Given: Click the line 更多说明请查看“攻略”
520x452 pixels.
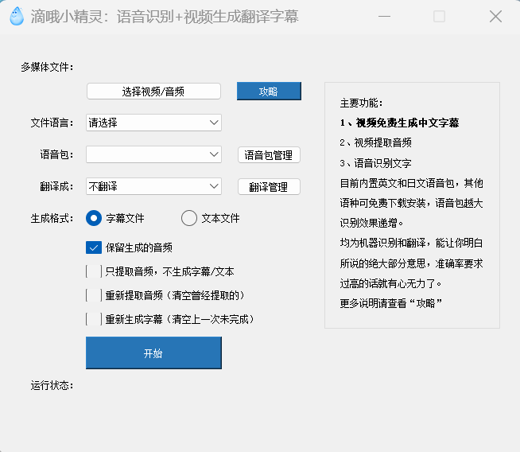Looking at the screenshot, I should pyautogui.click(x=391, y=303).
